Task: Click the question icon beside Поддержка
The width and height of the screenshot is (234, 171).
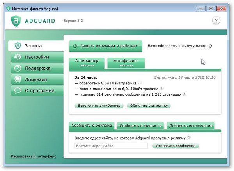Action: point(18,68)
